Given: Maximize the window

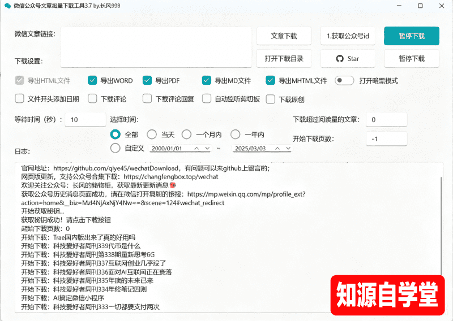Looking at the screenshot, I should 420,6.
